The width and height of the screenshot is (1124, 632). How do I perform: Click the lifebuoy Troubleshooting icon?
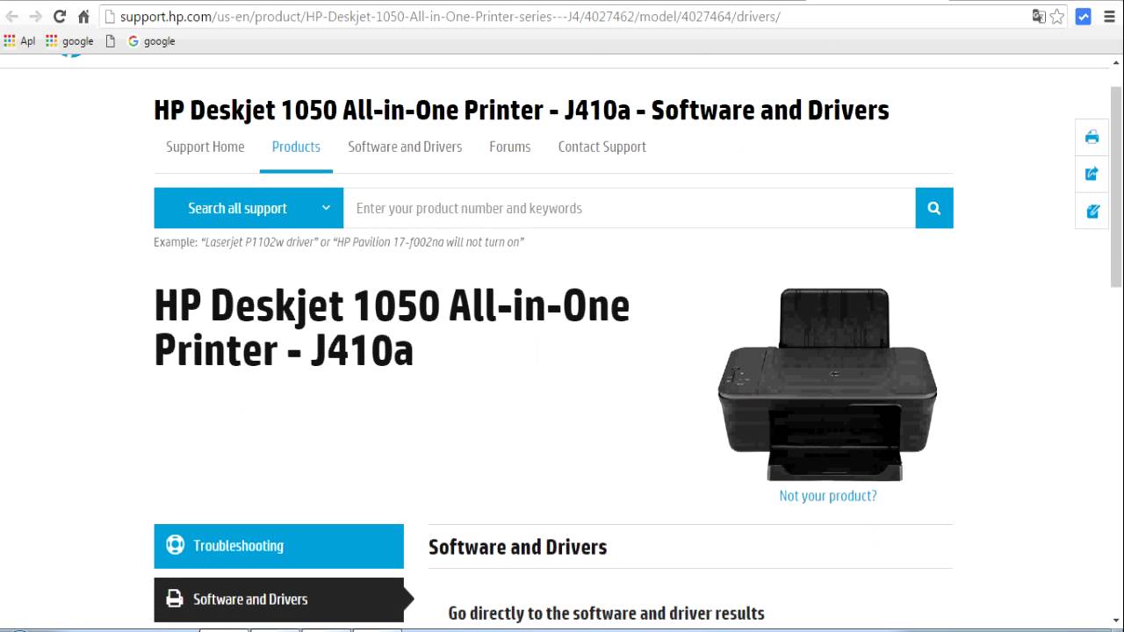coord(176,545)
